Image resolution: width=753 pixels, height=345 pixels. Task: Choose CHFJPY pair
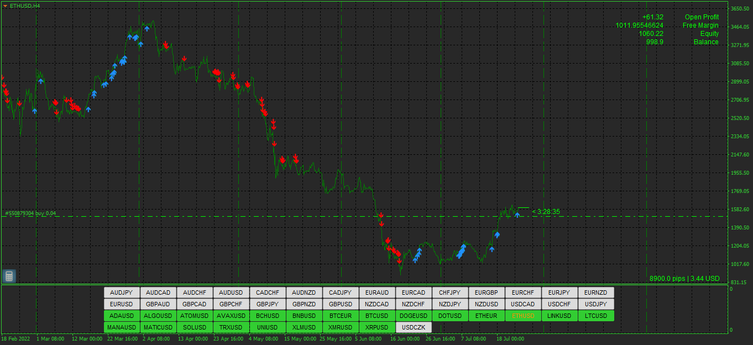click(449, 292)
